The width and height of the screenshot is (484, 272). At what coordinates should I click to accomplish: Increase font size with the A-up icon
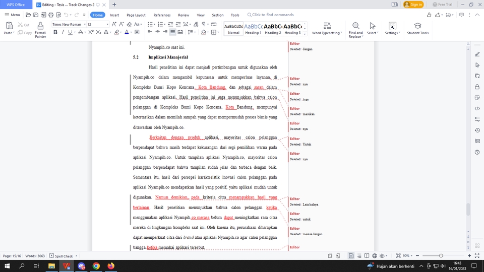tap(114, 24)
